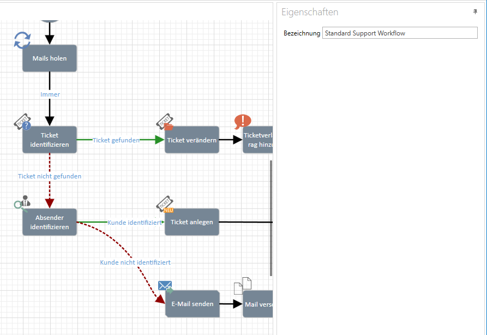Click the blue refresh loop icon
The height and width of the screenshot is (335, 487).
tap(22, 40)
